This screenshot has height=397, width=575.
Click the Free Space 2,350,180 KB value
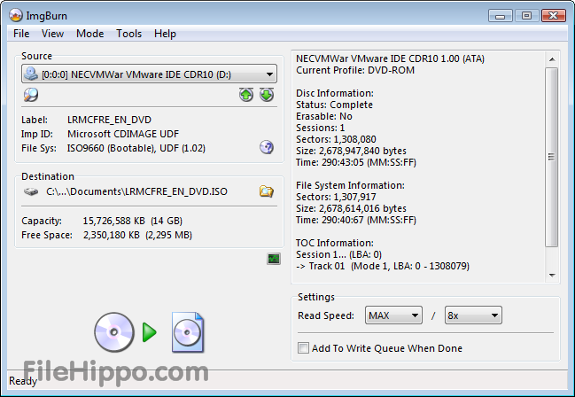(x=137, y=235)
